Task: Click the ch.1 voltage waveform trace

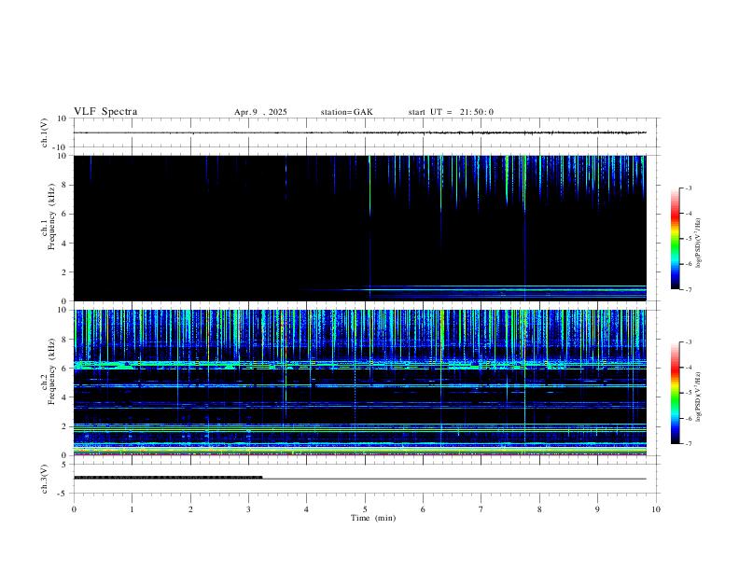Action: click(x=359, y=132)
